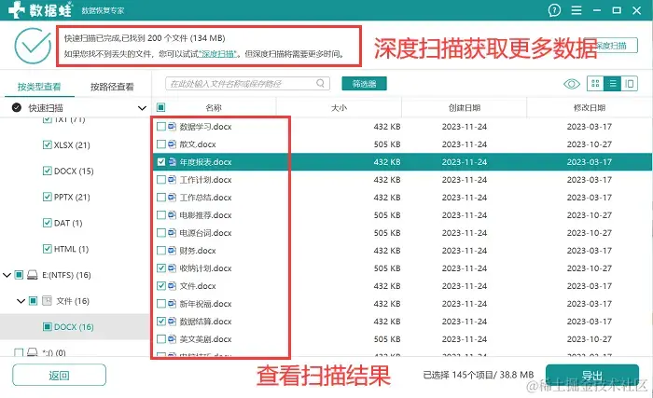Image resolution: width=653 pixels, height=398 pixels.
Task: Click the Word icon of 工作计划.docx
Action: click(x=172, y=180)
